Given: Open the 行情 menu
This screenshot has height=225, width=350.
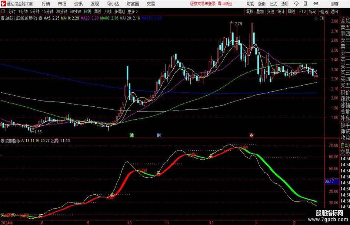Looking at the screenshot, I should (46, 4).
